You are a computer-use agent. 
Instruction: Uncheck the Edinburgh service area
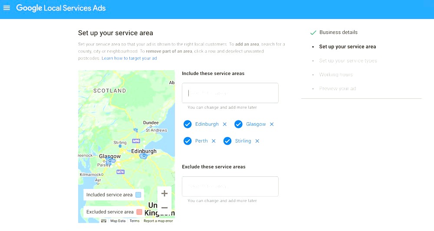click(187, 124)
